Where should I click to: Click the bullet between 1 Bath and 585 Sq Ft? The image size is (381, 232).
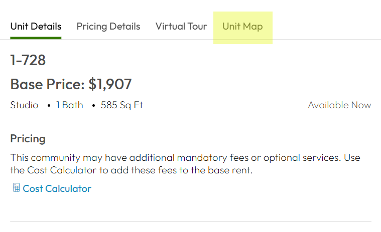[93, 106]
